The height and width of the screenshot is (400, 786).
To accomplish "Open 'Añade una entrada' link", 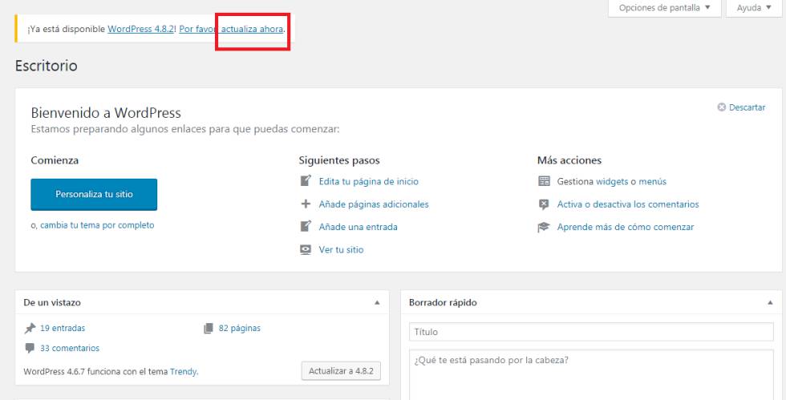I will [x=358, y=227].
